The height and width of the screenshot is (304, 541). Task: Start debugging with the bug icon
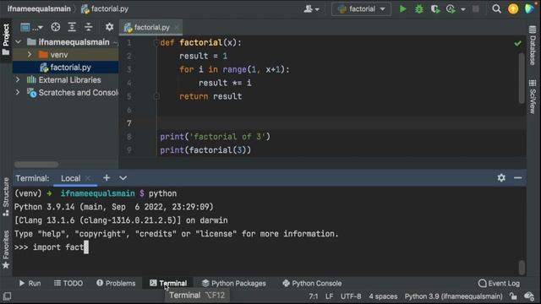(419, 9)
